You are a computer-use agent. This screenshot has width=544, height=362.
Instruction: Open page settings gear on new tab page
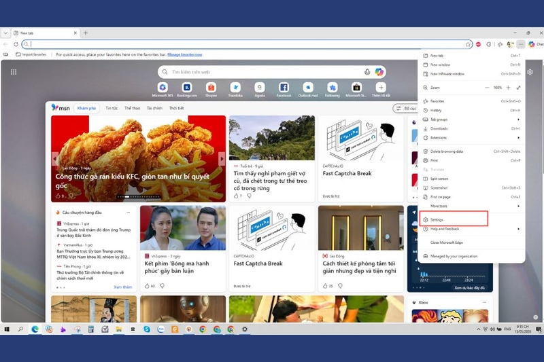pyautogui.click(x=530, y=72)
